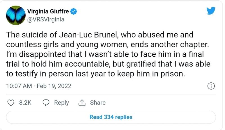
Task: Click the reply speech bubble icon
Action: (46, 103)
